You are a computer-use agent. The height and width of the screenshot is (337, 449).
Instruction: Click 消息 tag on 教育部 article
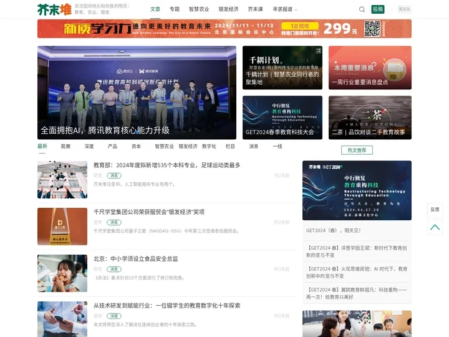coord(114,175)
